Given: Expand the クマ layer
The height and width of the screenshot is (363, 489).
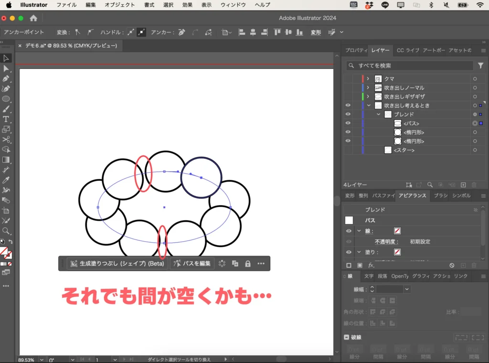Looking at the screenshot, I should pyautogui.click(x=368, y=78).
